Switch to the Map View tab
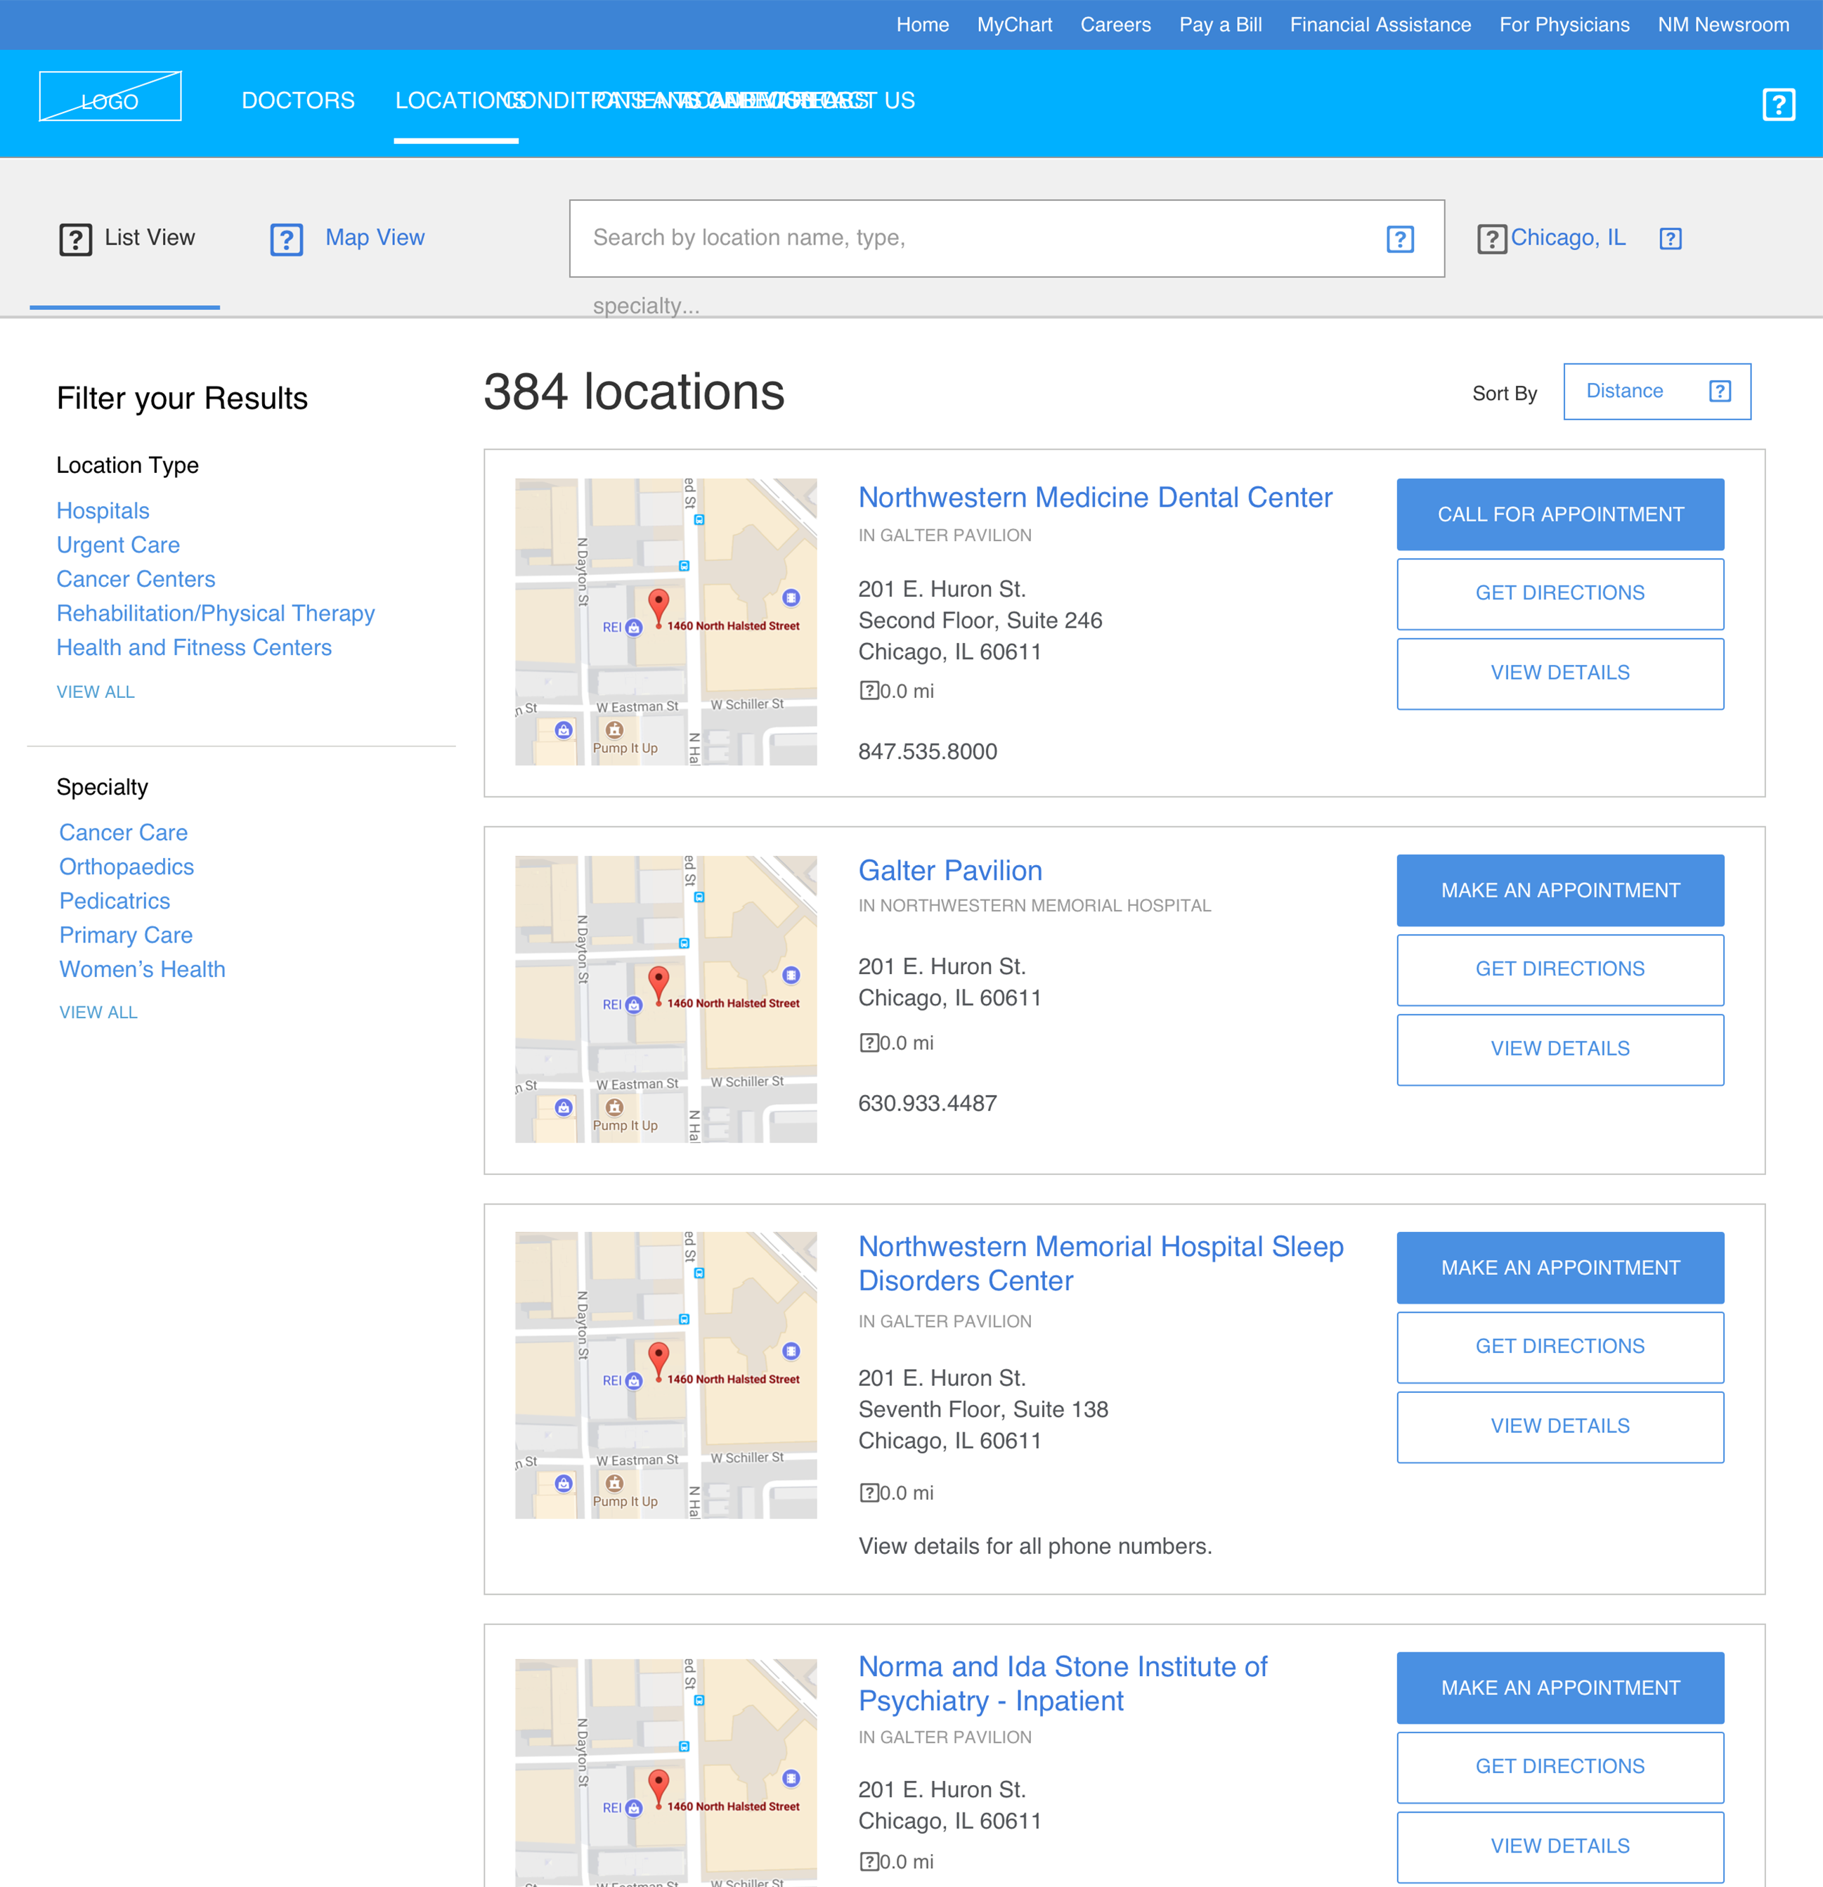The image size is (1823, 1887). pyautogui.click(x=347, y=238)
